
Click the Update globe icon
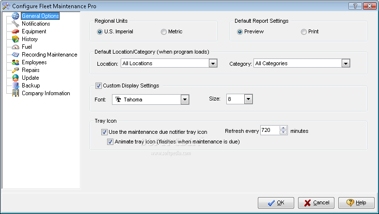pyautogui.click(x=16, y=78)
